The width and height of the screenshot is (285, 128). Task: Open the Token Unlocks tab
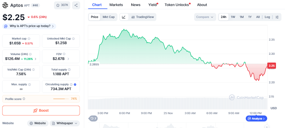pyautogui.click(x=177, y=5)
